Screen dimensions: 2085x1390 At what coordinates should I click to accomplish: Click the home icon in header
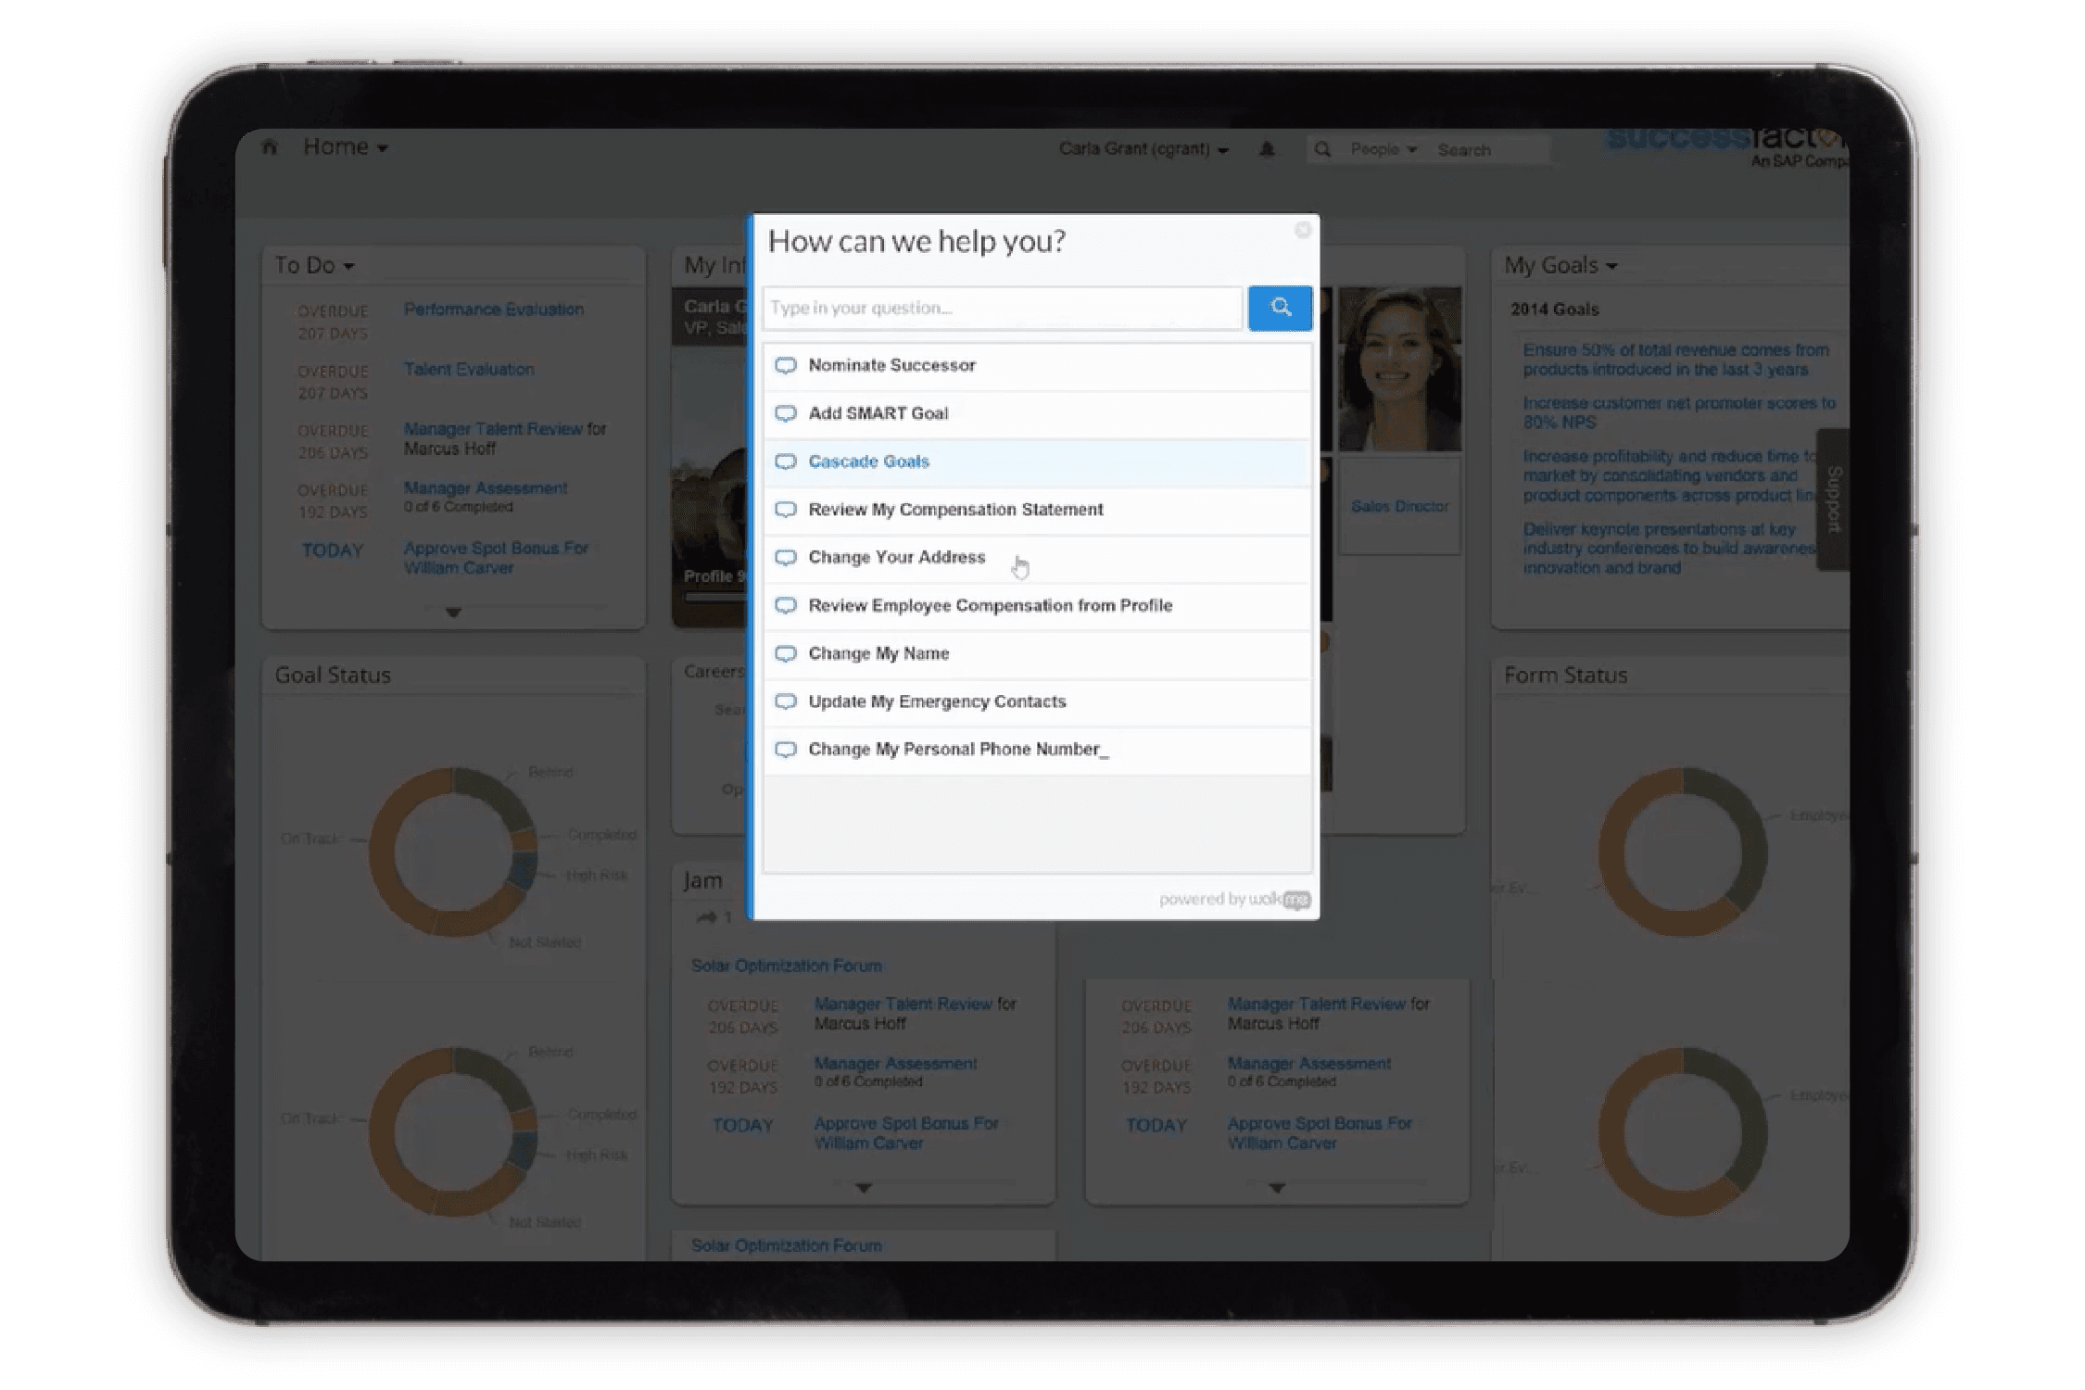[x=270, y=147]
